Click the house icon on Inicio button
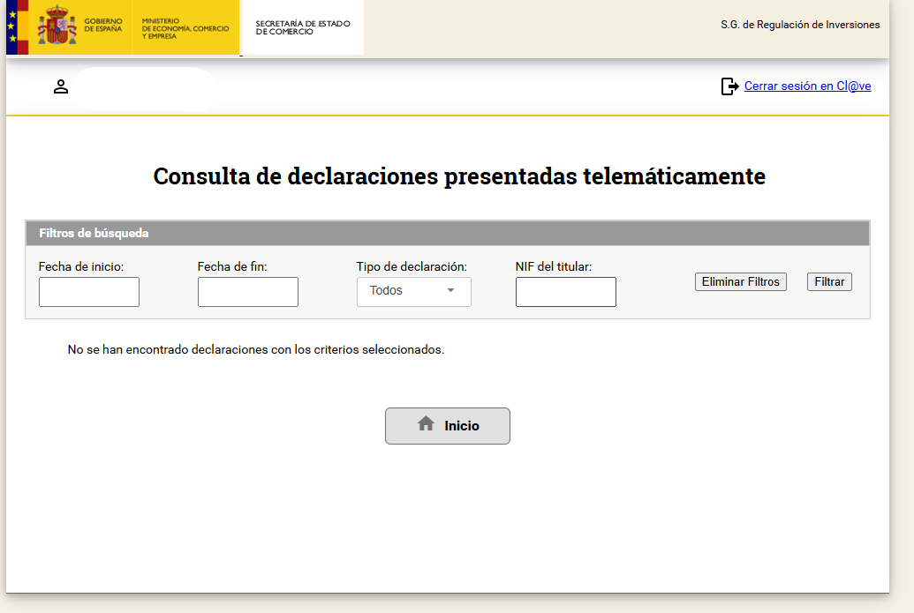The width and height of the screenshot is (914, 613). (426, 424)
